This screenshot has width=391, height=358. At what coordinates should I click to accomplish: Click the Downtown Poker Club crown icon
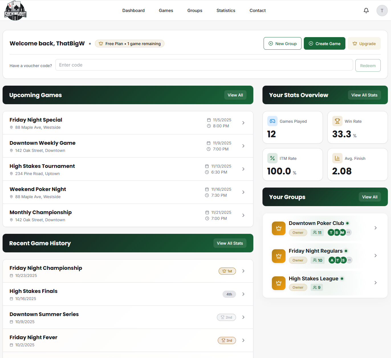pyautogui.click(x=278, y=228)
